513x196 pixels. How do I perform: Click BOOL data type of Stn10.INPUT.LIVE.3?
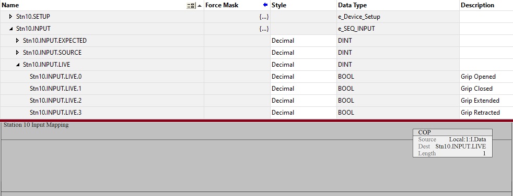click(x=398, y=113)
